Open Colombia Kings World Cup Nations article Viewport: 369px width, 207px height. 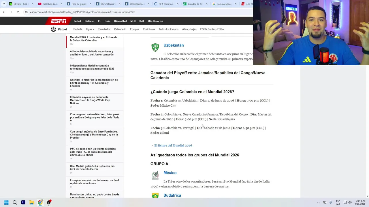coord(90,100)
